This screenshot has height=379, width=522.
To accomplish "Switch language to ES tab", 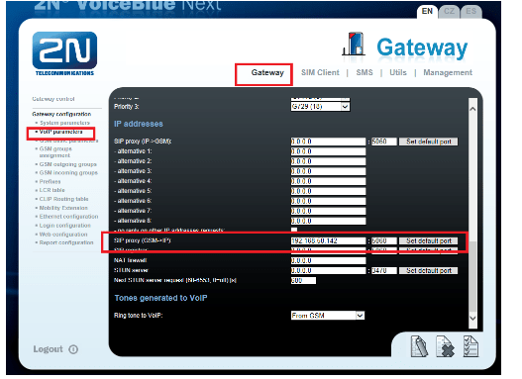I will coord(470,11).
